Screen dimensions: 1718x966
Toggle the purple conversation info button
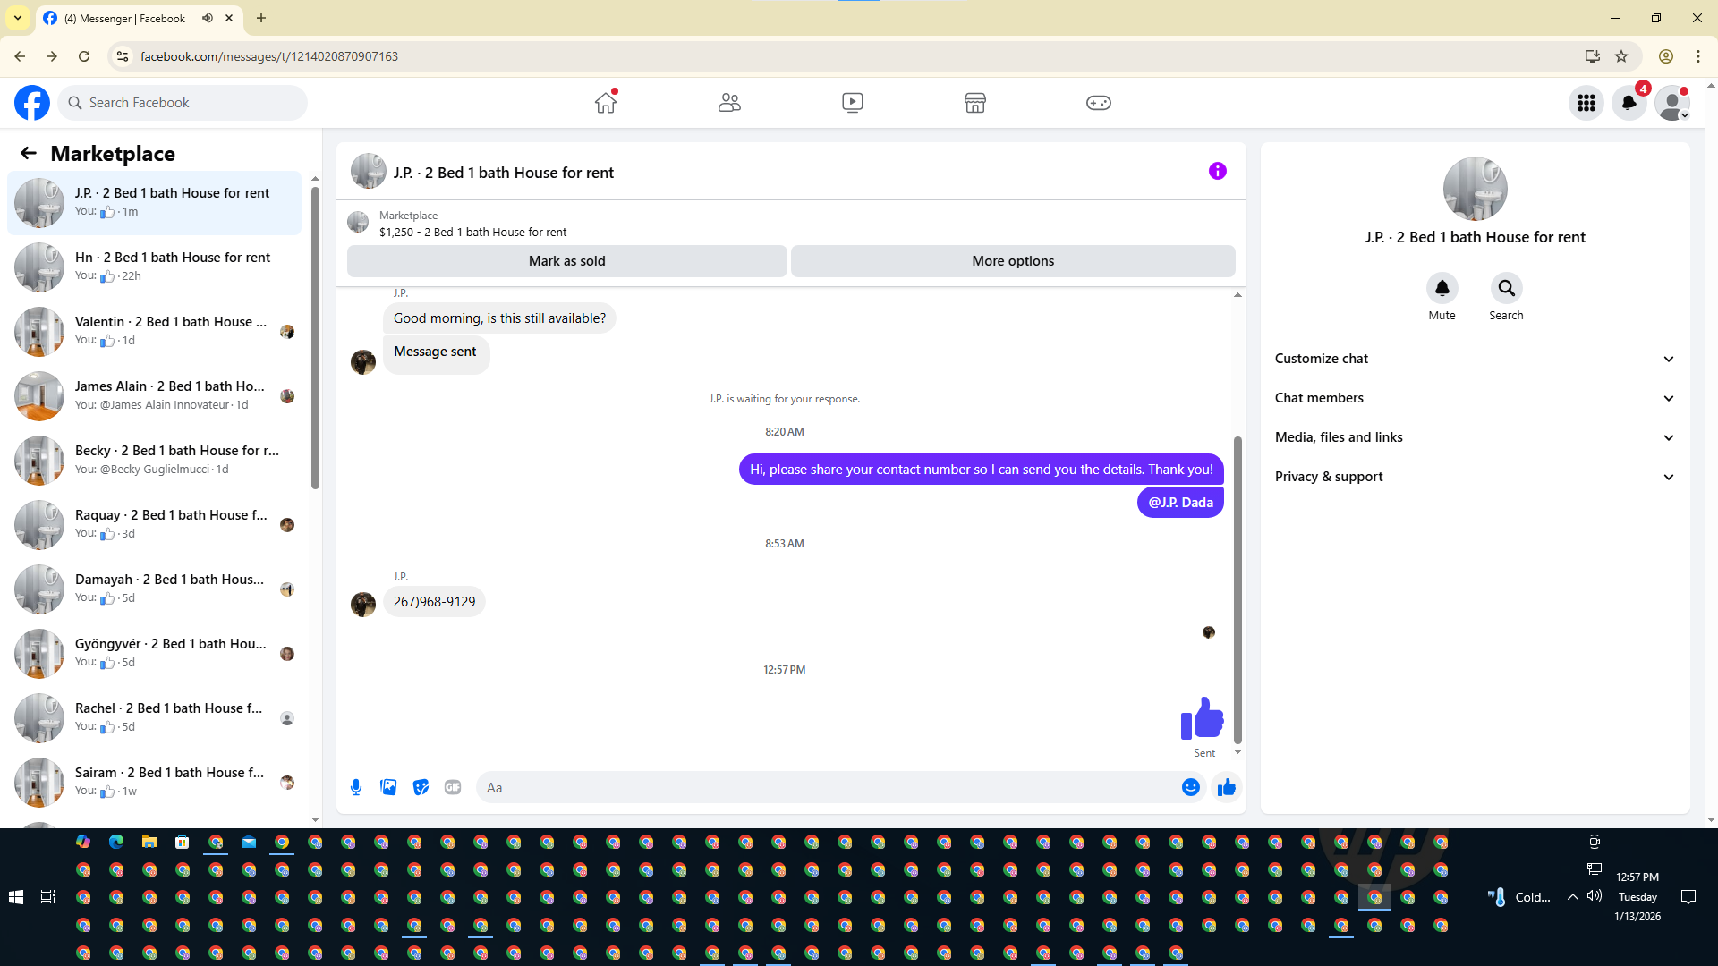click(1217, 171)
